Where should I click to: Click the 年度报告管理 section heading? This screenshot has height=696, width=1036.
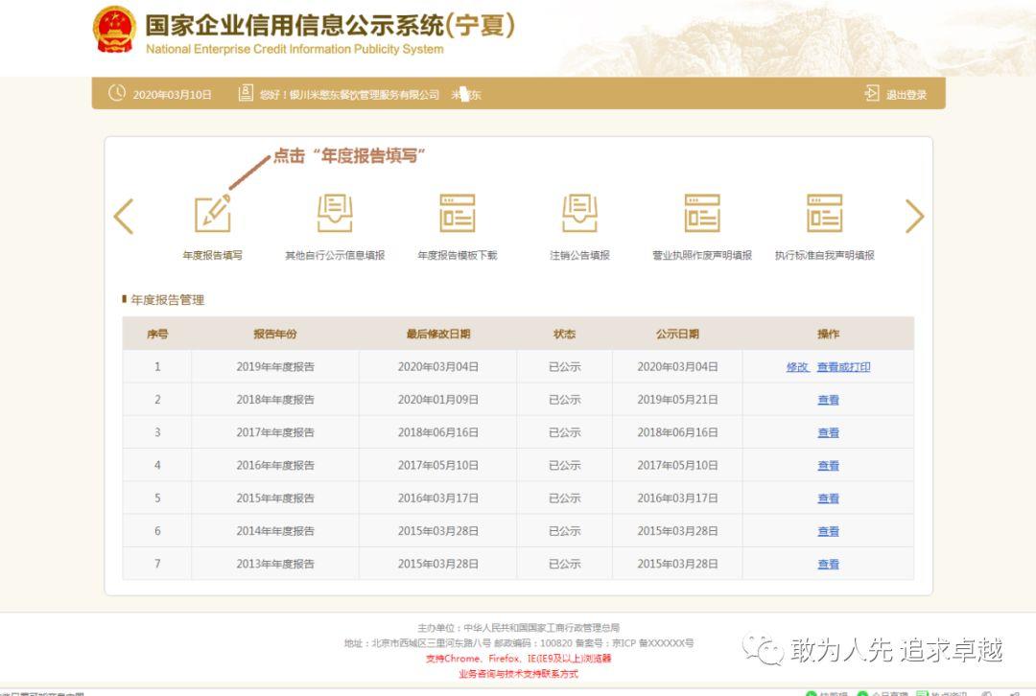167,300
